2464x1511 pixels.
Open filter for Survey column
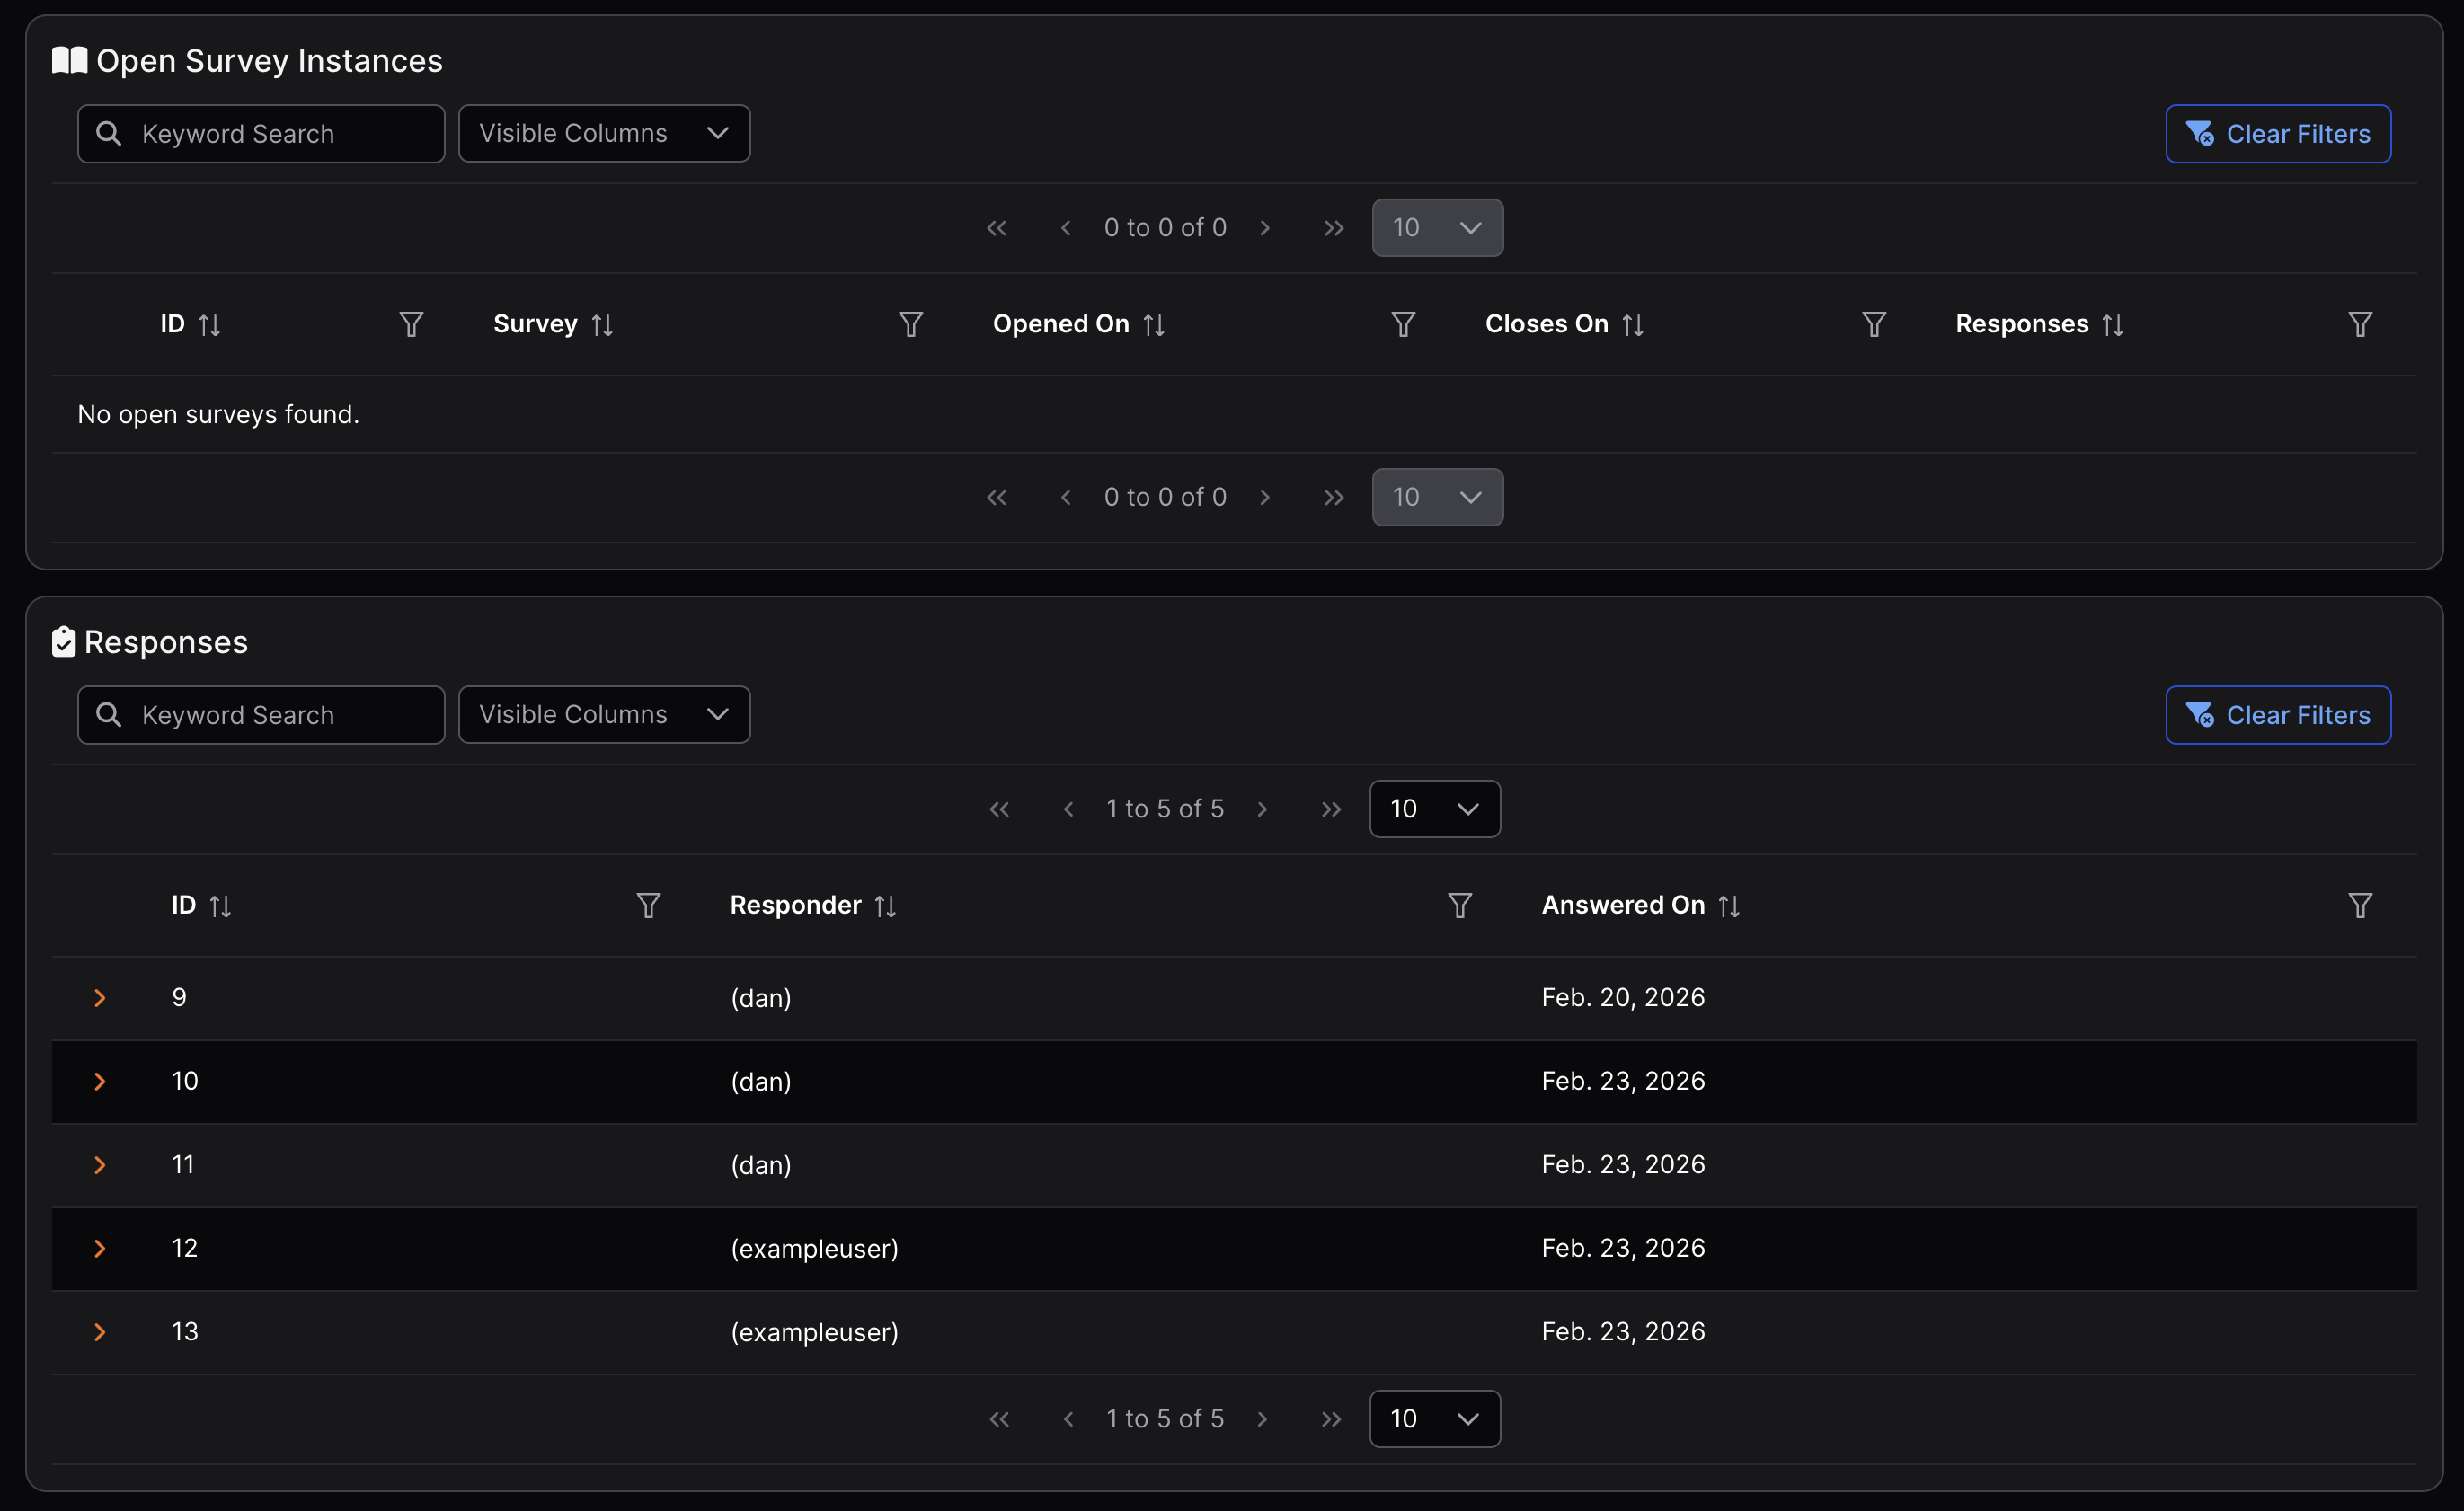(910, 324)
